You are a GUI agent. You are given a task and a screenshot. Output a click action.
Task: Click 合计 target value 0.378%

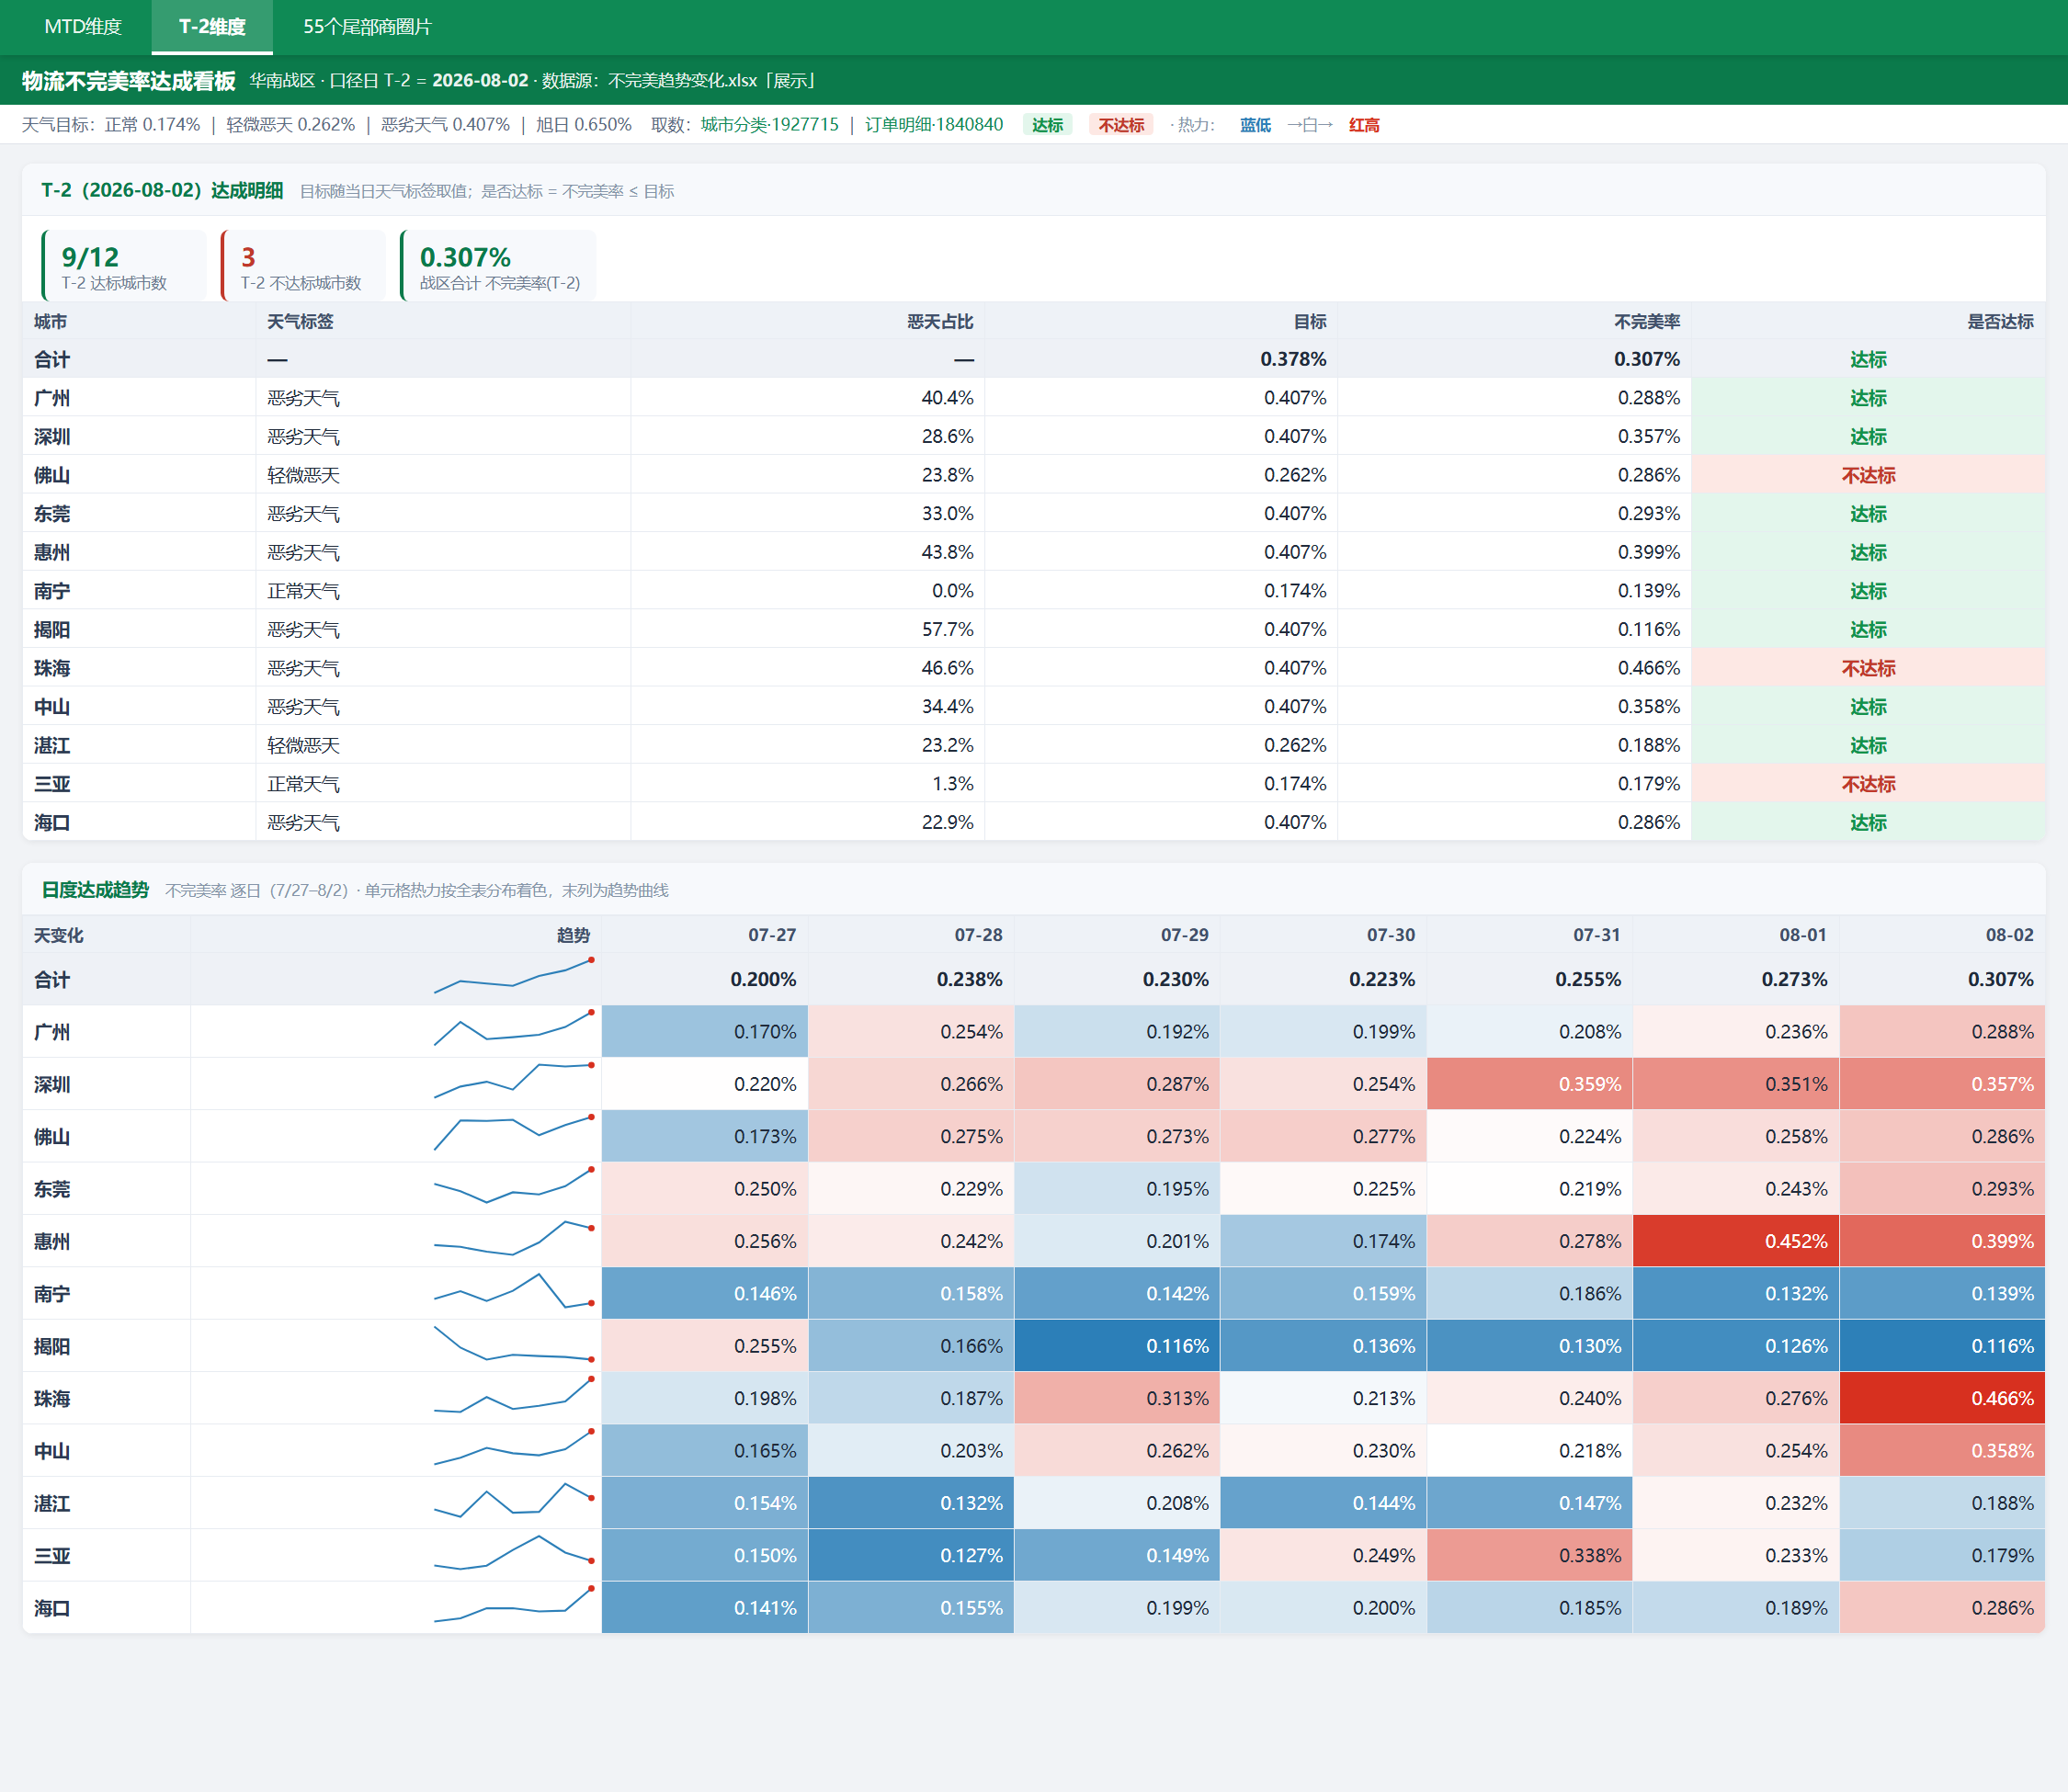point(1293,360)
